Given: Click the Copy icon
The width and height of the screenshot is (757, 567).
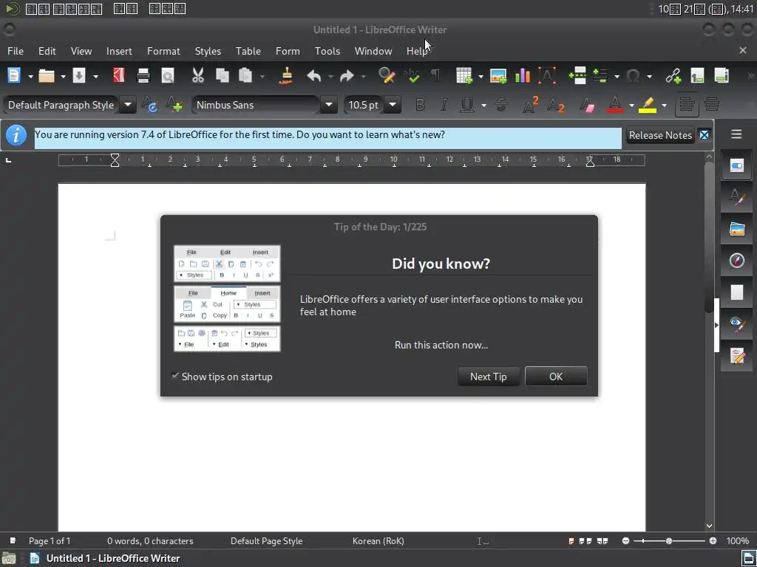Looking at the screenshot, I should [x=222, y=76].
